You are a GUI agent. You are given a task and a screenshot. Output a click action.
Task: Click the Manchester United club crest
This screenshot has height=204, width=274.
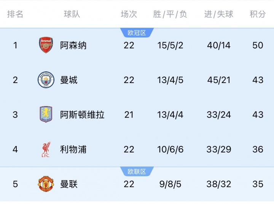[46, 184]
